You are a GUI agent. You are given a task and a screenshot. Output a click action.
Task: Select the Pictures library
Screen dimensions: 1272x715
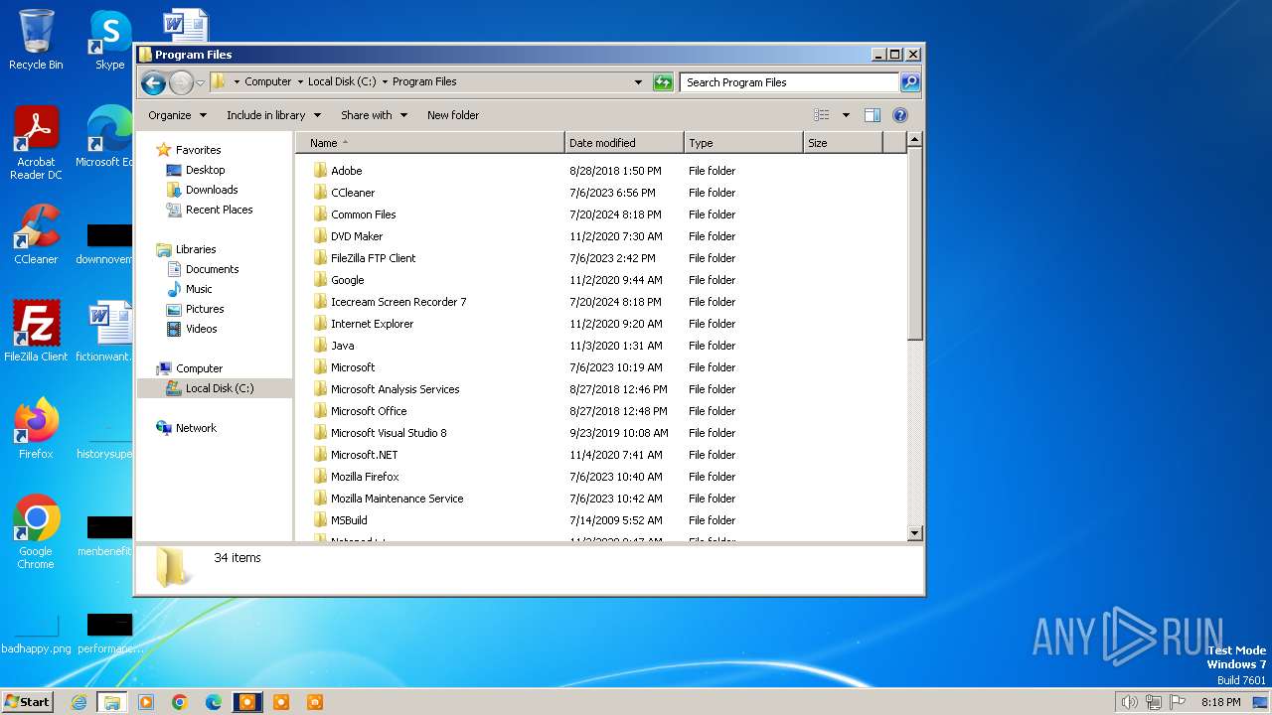[x=205, y=309]
